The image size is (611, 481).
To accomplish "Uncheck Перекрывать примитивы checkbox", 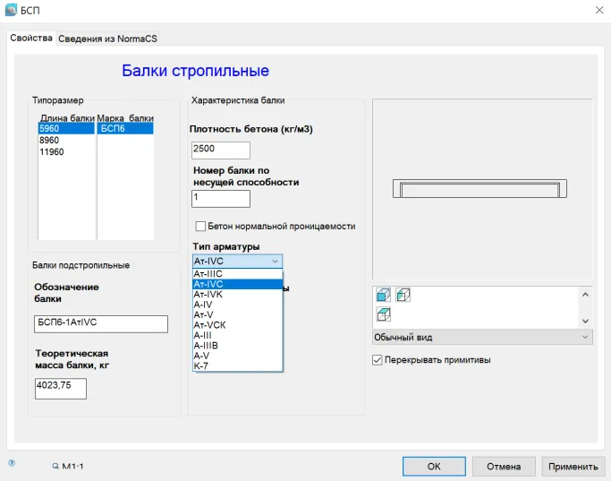I will pyautogui.click(x=378, y=360).
